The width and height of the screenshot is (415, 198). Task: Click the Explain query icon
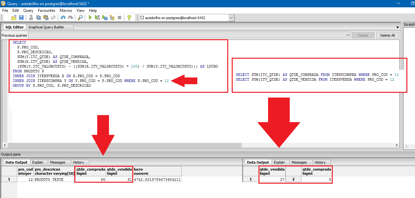tap(112, 18)
